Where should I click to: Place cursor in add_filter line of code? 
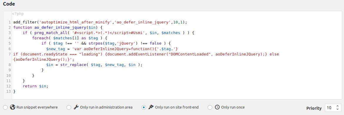[x=100, y=22]
